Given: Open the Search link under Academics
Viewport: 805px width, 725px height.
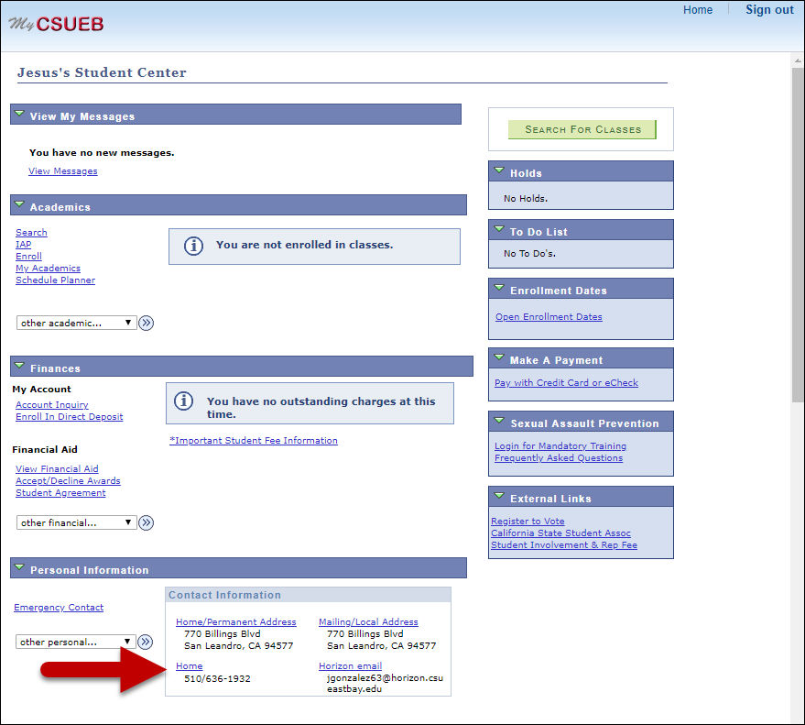Looking at the screenshot, I should coord(31,232).
